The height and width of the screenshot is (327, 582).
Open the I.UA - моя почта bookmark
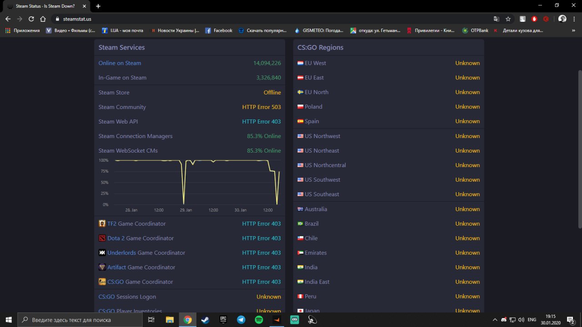122,30
